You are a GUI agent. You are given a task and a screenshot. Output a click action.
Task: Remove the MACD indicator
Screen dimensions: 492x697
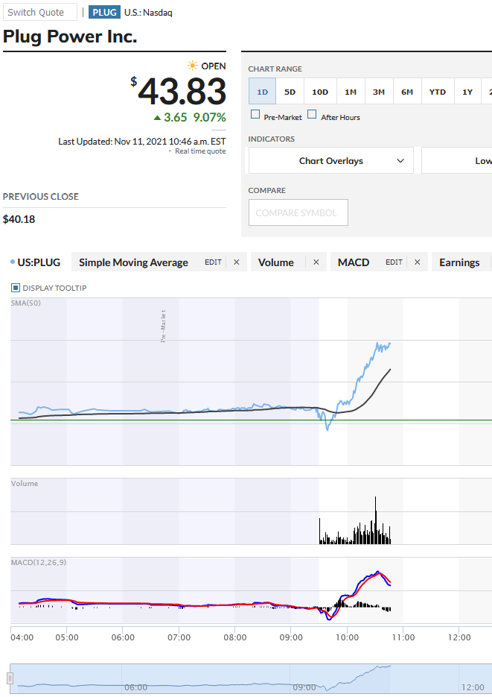[x=417, y=262]
